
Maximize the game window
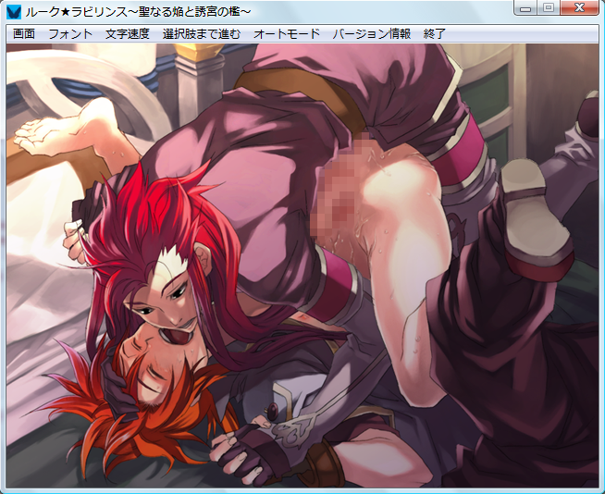tap(549, 8)
